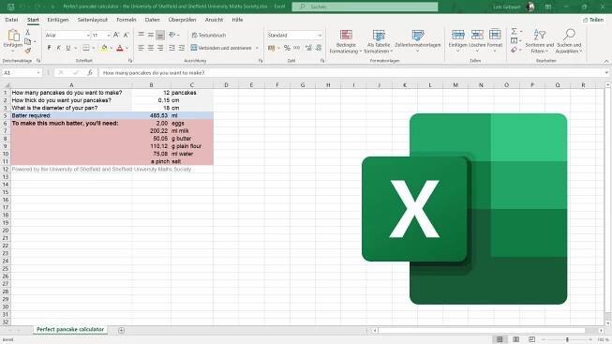This screenshot has height=344, width=612.
Task: Switch to Überprüfen ribbon tab
Action: [x=182, y=20]
